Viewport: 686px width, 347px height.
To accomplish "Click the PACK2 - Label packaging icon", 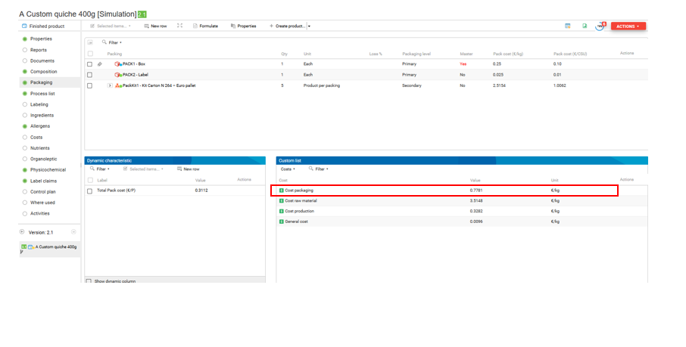I will pos(118,75).
